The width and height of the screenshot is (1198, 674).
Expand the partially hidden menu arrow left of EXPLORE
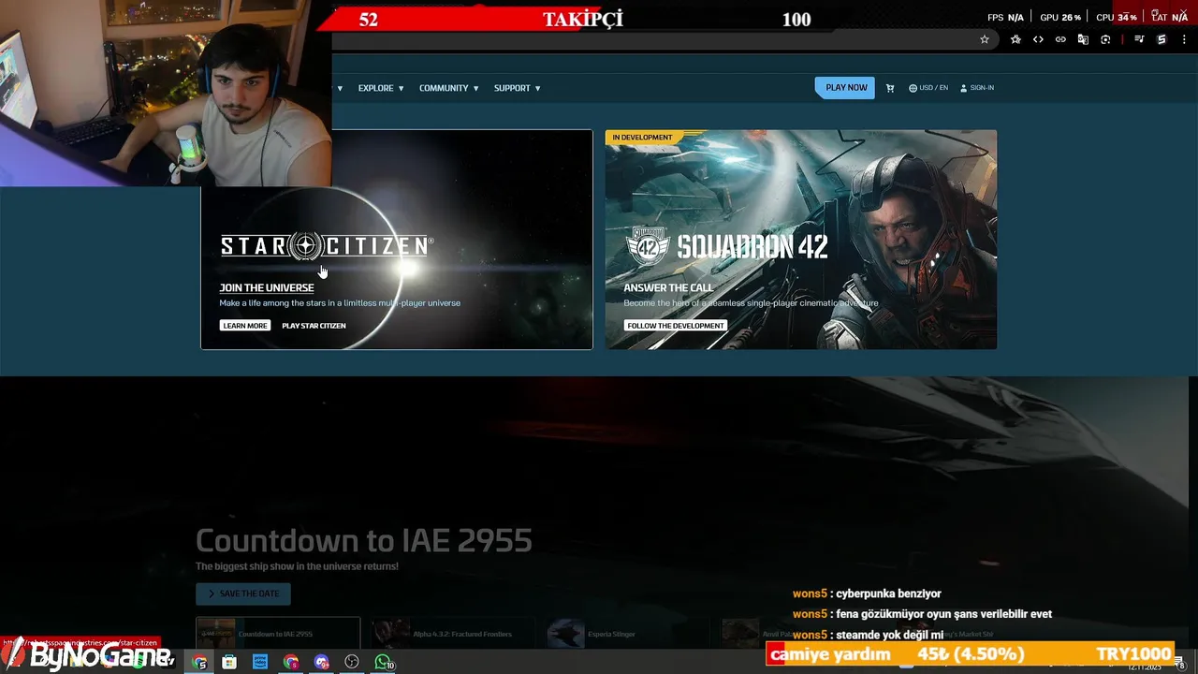click(340, 88)
